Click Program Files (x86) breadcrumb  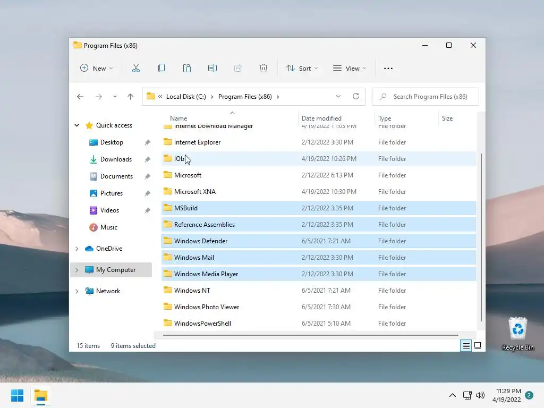point(245,97)
